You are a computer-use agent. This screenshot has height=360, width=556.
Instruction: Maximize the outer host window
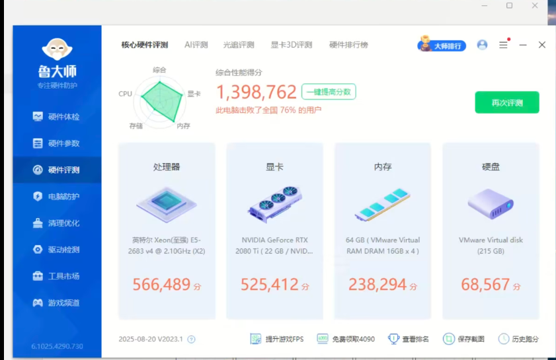(x=509, y=5)
